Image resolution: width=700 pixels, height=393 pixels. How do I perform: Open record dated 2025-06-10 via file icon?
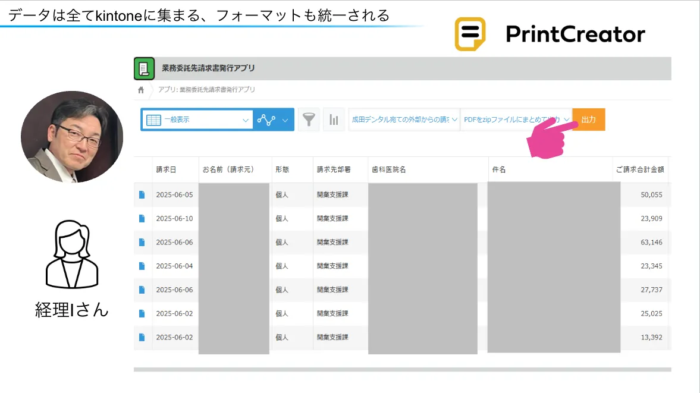tap(142, 218)
